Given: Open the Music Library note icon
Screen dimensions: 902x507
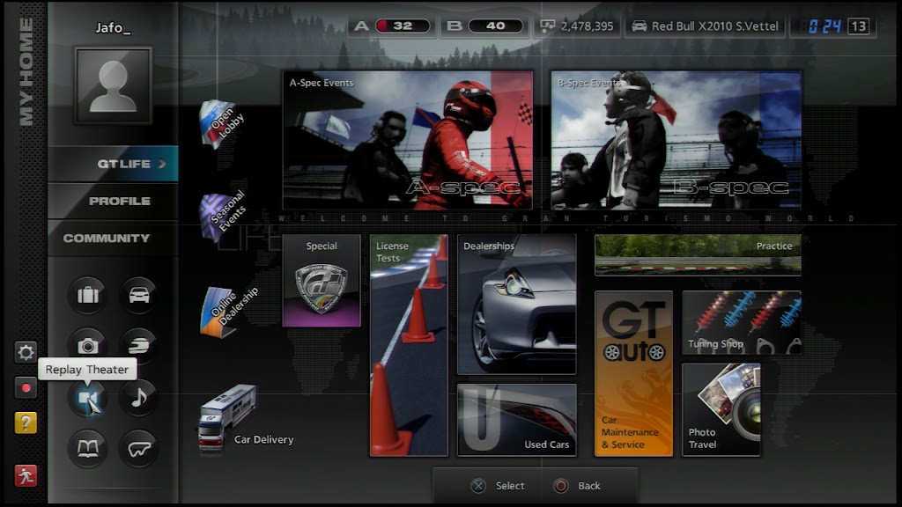Looking at the screenshot, I should (x=138, y=398).
